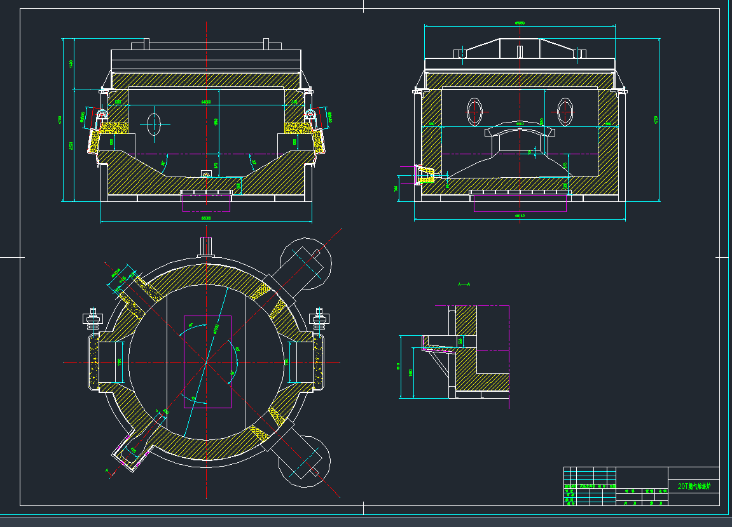Screen dimensions: 732x527
Task: Click the 1460 dimension text at top-left
Action: click(x=71, y=63)
